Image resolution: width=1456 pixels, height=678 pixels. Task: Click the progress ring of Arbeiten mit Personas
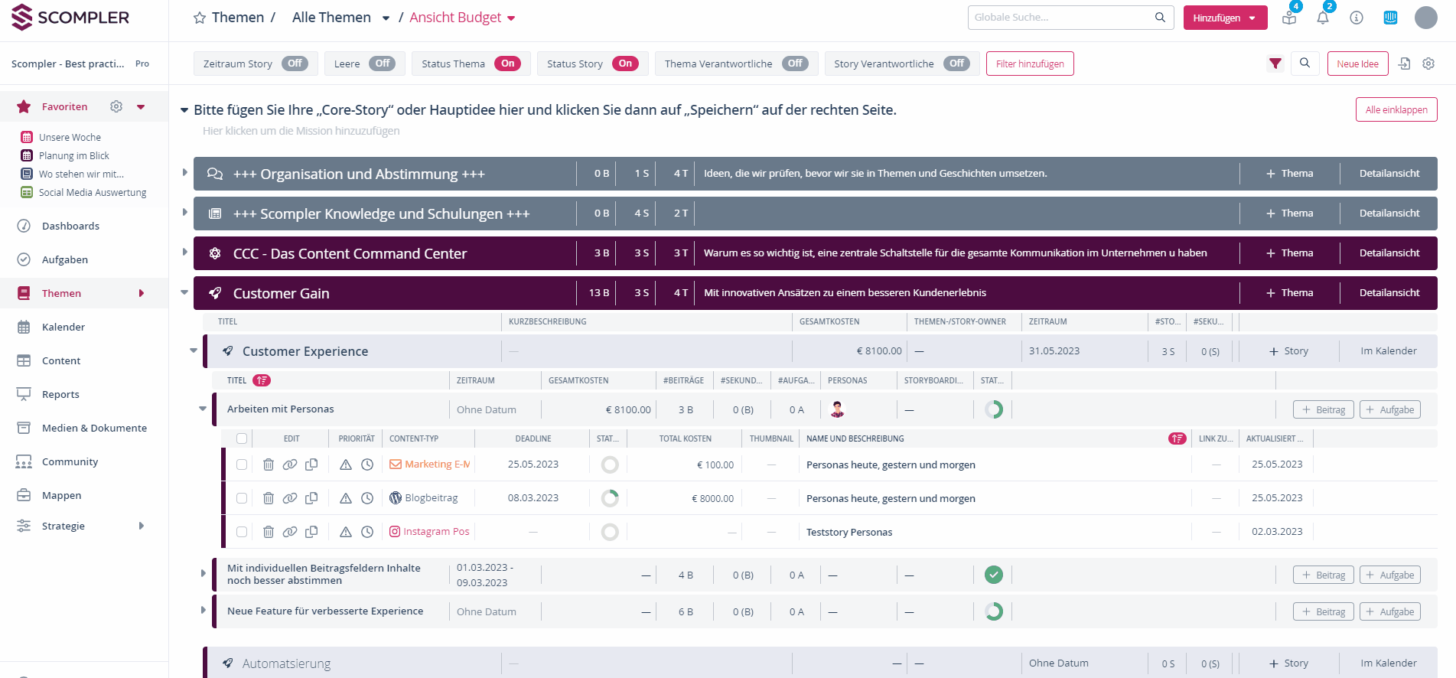coord(993,409)
